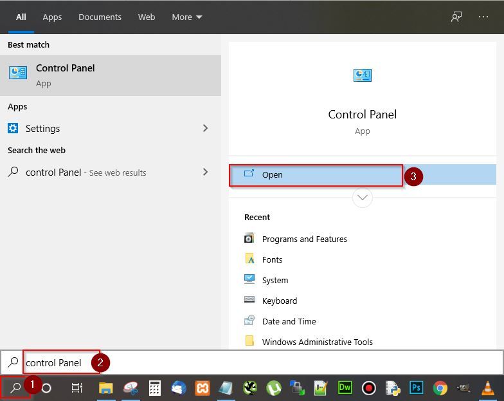Switch to the Apps filter tab
The height and width of the screenshot is (401, 504).
pyautogui.click(x=52, y=17)
